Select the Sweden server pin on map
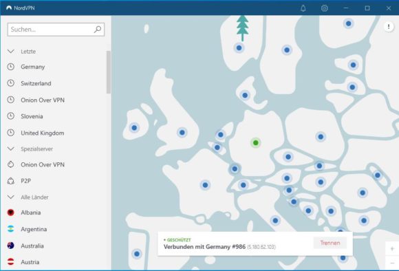 [287, 50]
